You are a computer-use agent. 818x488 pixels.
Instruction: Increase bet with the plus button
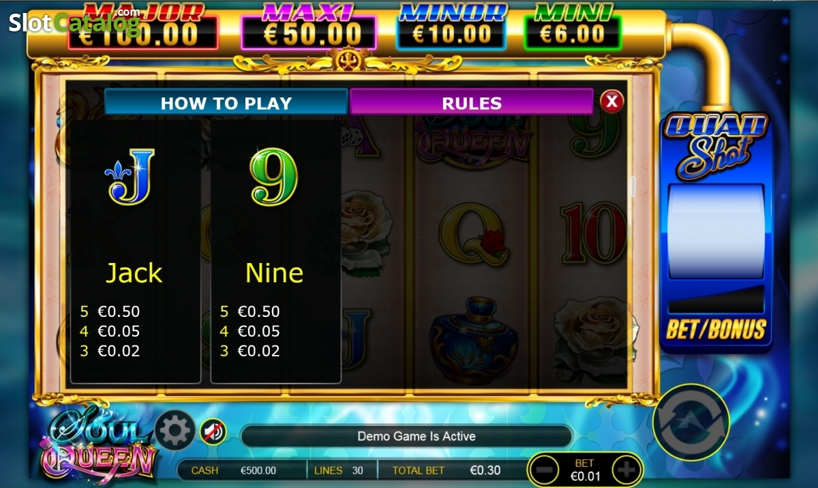(626, 469)
